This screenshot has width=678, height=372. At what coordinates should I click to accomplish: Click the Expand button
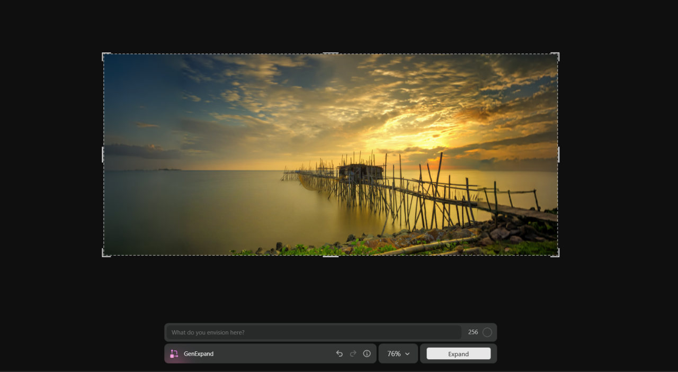pos(459,354)
